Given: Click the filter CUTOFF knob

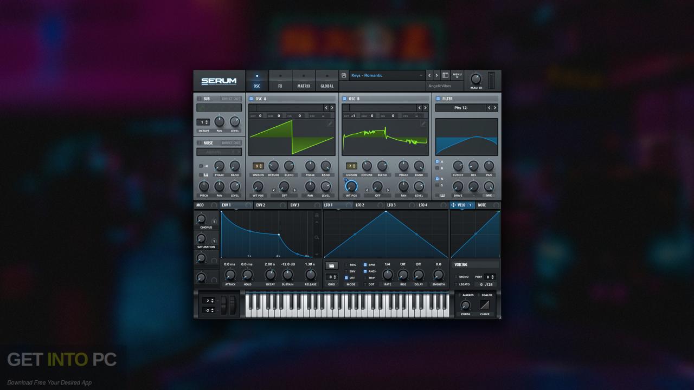Looking at the screenshot, I should pos(458,166).
